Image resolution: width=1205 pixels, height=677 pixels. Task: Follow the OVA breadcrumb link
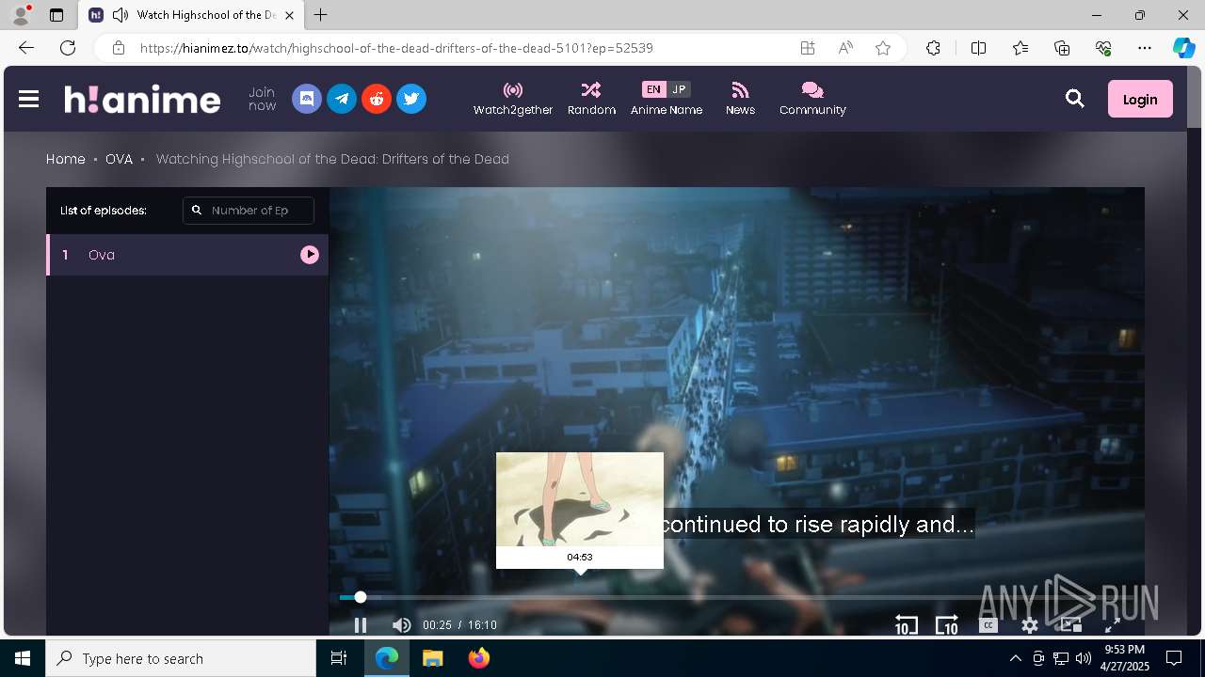119,159
